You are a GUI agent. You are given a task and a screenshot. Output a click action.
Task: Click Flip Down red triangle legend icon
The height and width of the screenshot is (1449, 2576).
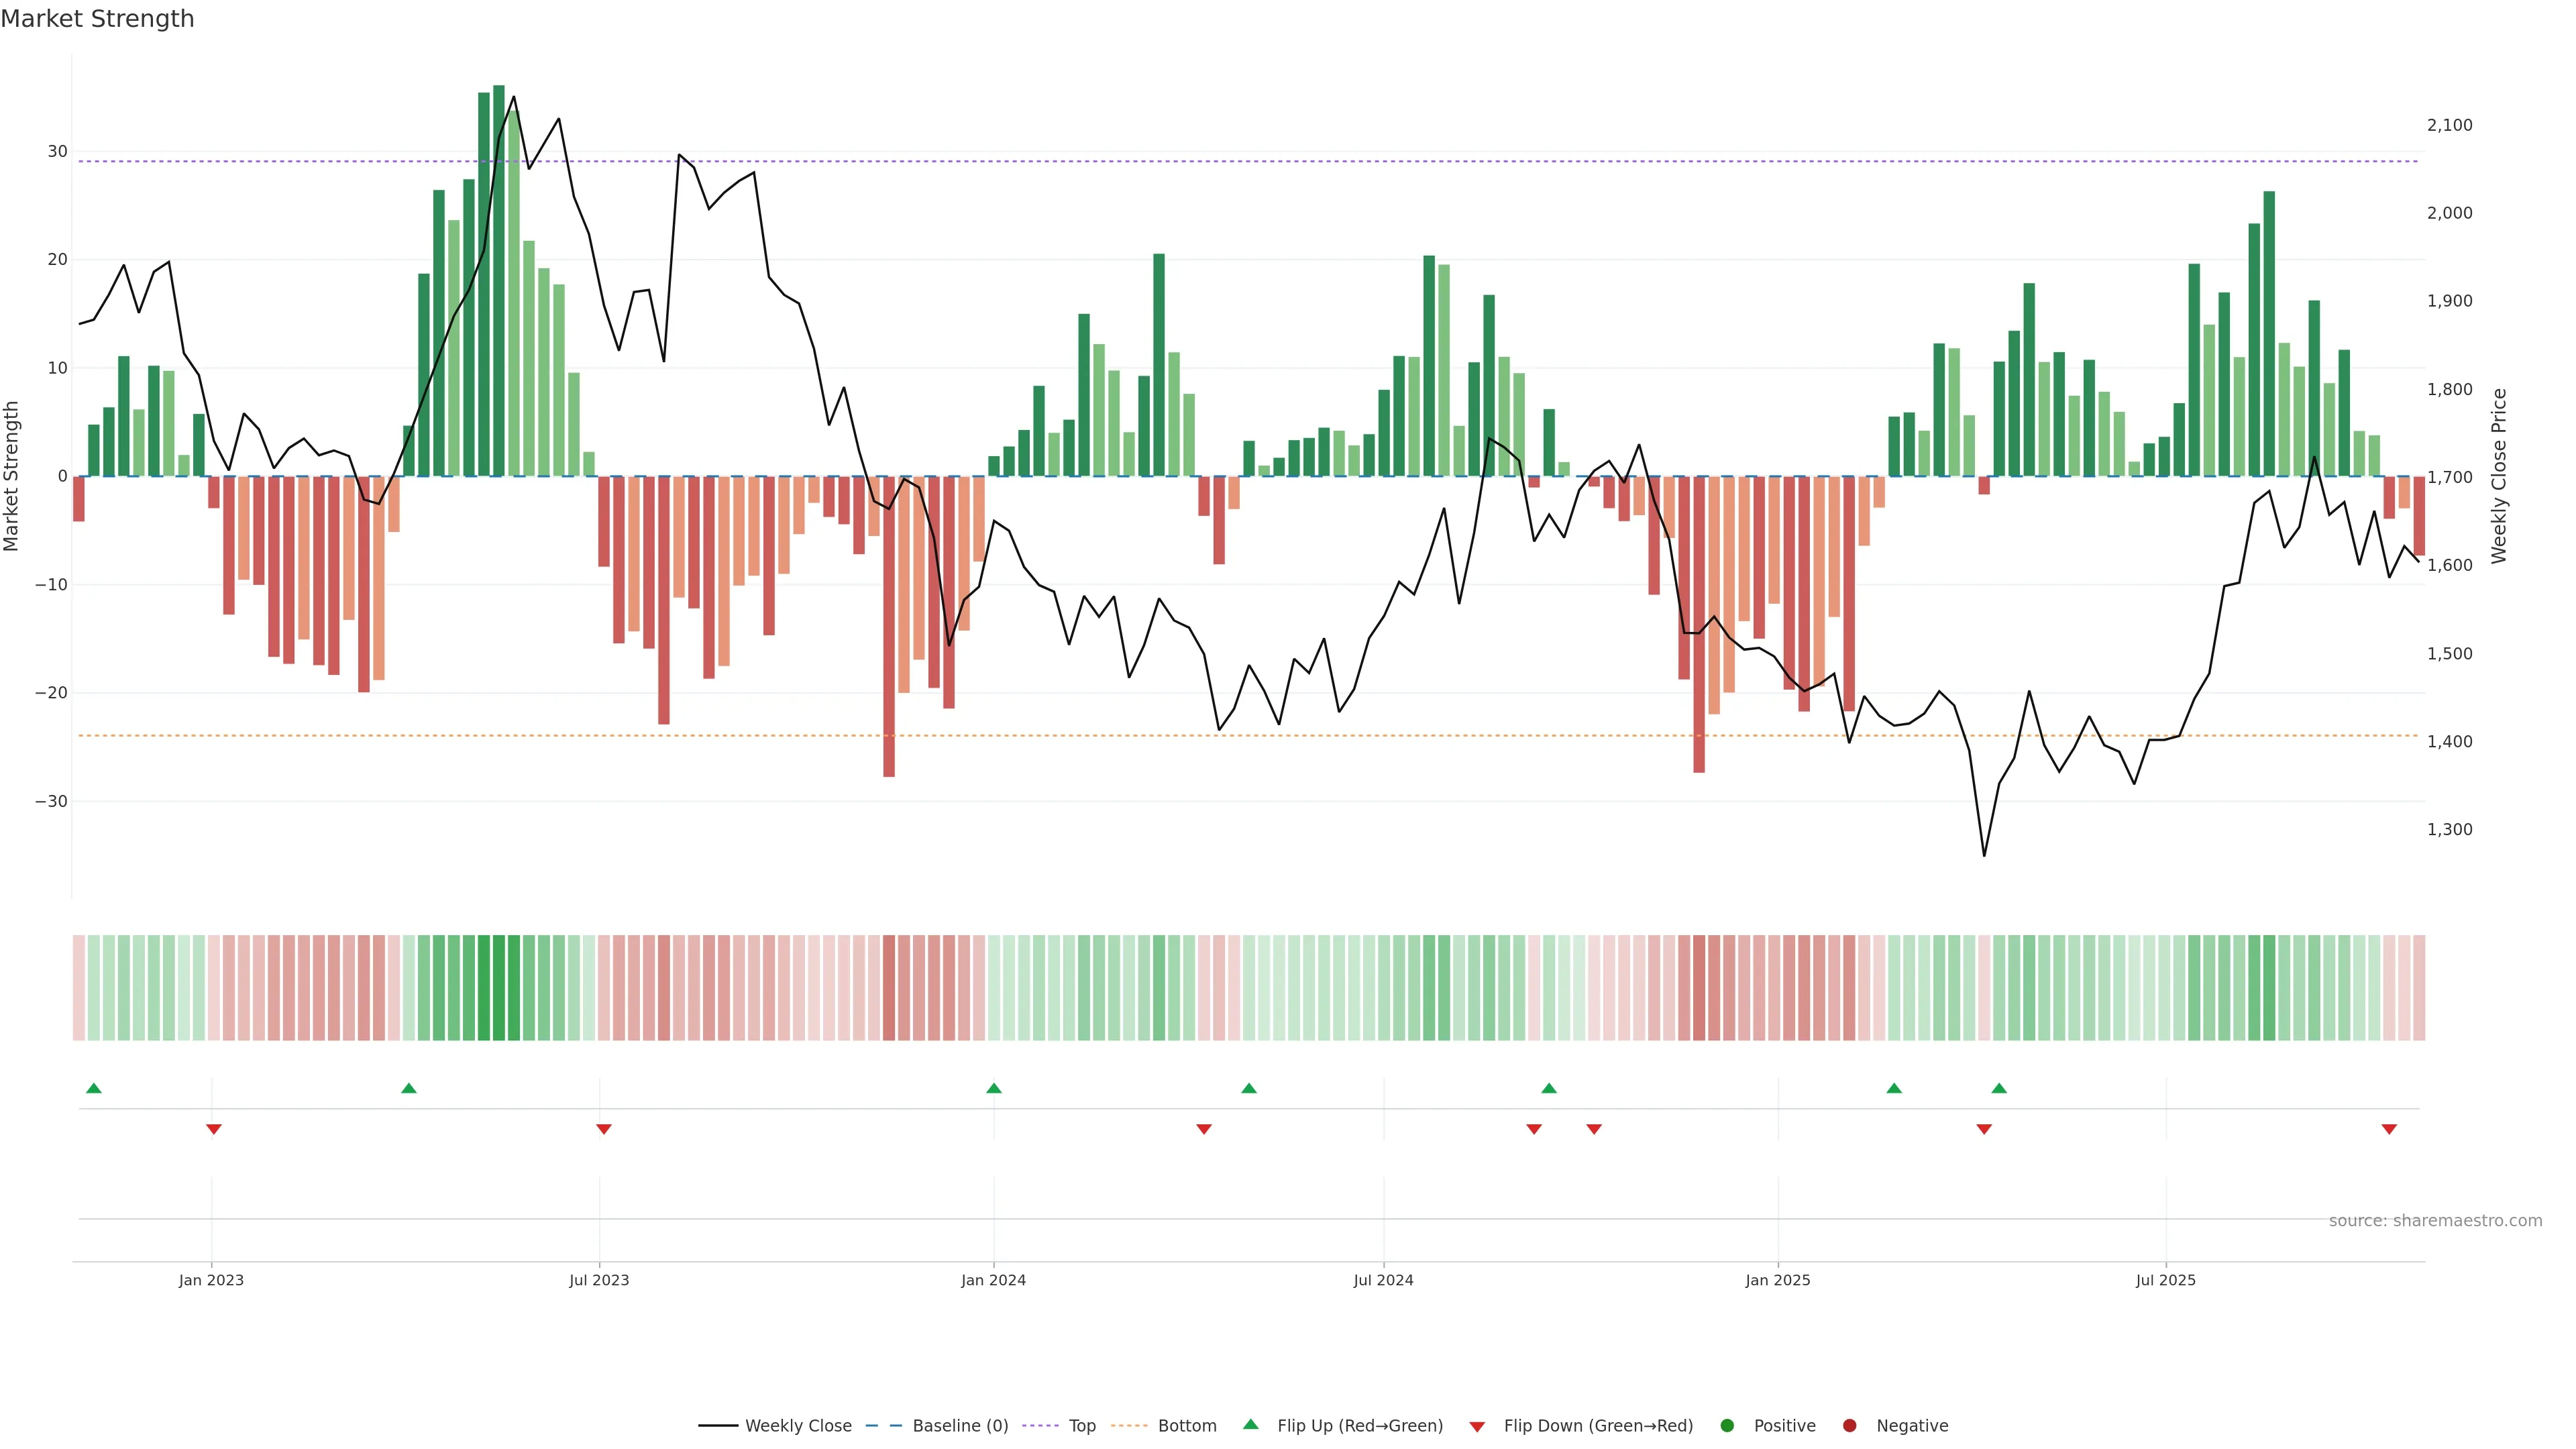click(x=1477, y=1427)
